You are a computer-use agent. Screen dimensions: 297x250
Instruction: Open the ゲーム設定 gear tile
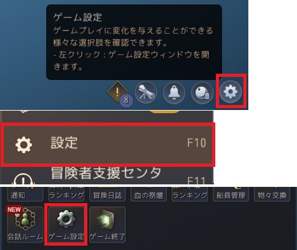coord(66,224)
